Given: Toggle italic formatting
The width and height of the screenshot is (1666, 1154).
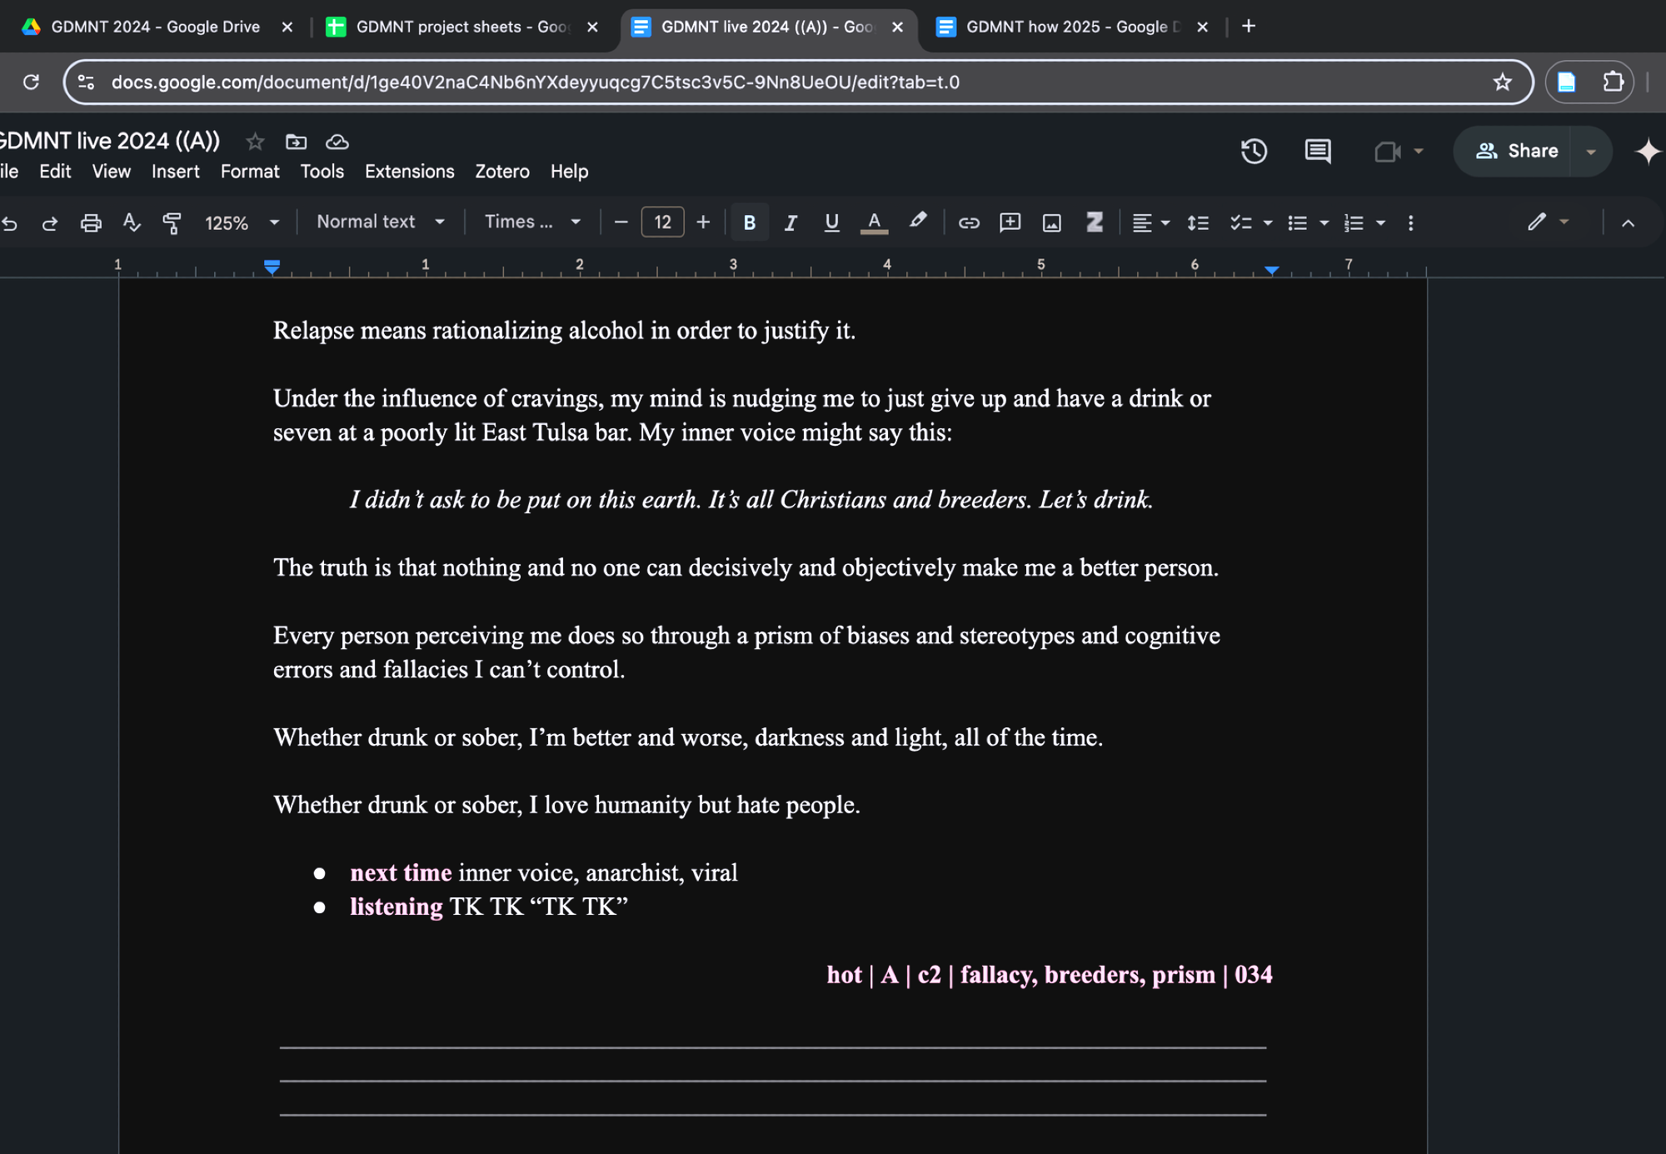Looking at the screenshot, I should (791, 222).
